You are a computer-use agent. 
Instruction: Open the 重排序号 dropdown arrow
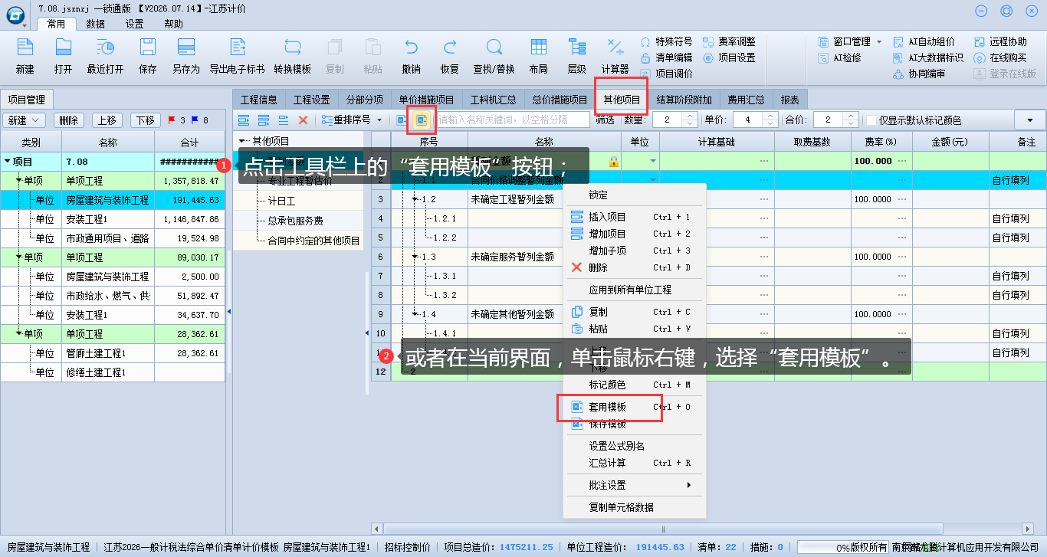(379, 120)
